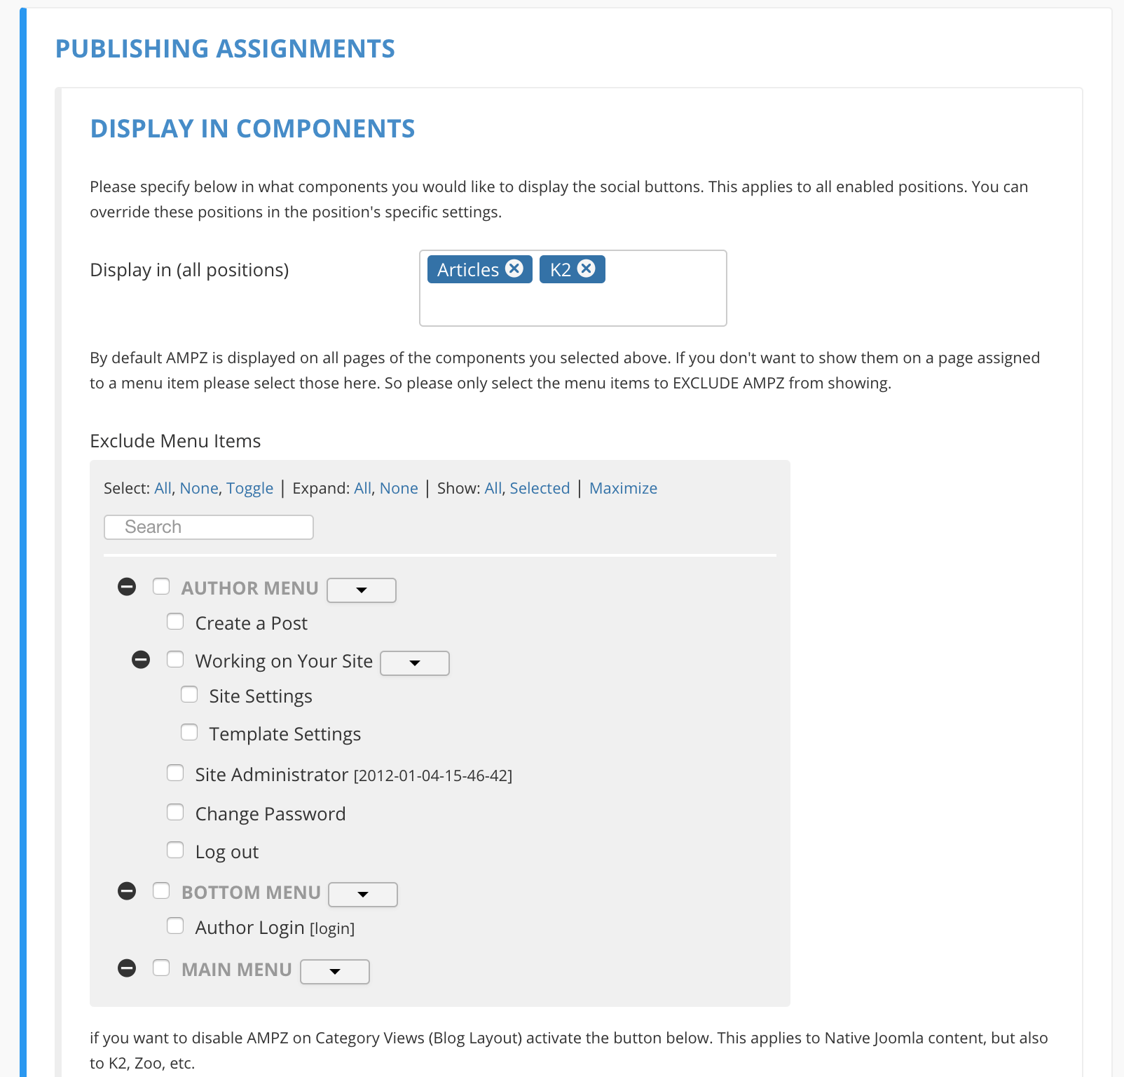1124x1077 pixels.
Task: Open the Bottom Menu dropdown arrow
Action: coord(363,895)
